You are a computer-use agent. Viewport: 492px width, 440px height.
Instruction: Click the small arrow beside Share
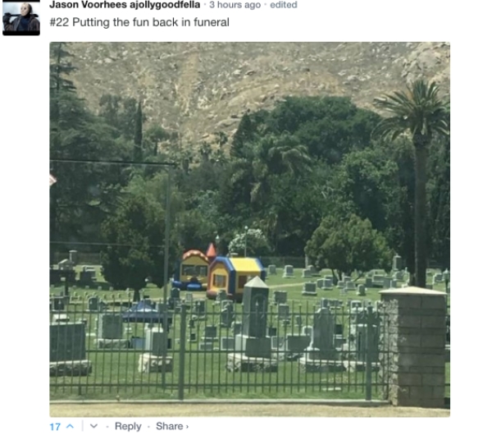pos(187,427)
